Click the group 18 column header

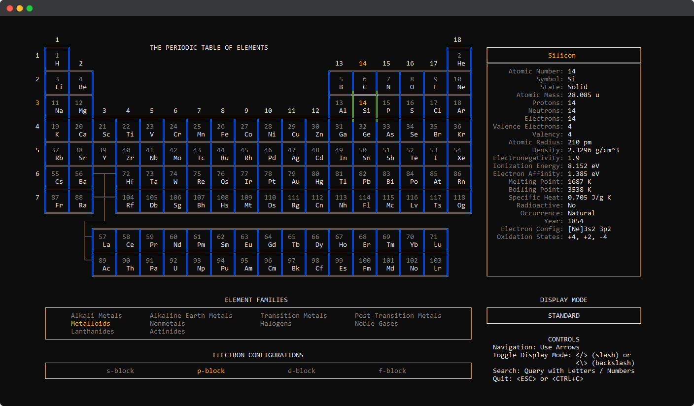457,40
